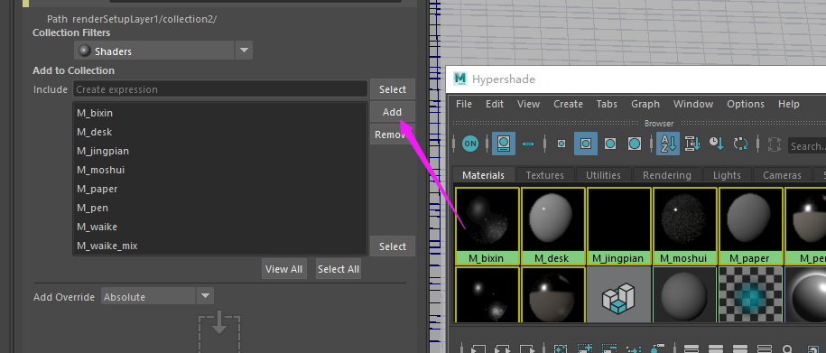This screenshot has height=353, width=826.
Task: Select extra large swatch size icon
Action: pyautogui.click(x=635, y=144)
